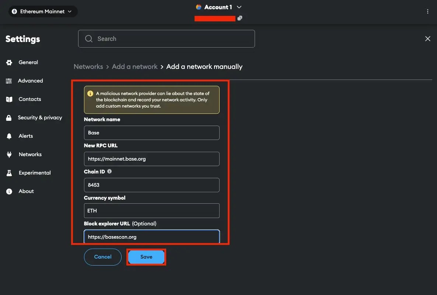Select the Networks item in the sidebar
Screen dimensions: 437x295
pyautogui.click(x=9, y=154)
